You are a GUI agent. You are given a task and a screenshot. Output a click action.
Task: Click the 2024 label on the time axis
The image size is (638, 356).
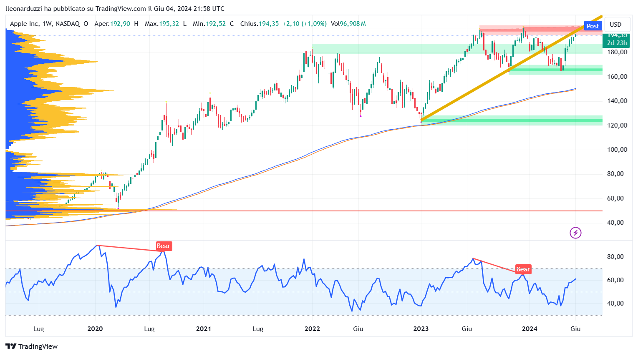530,328
